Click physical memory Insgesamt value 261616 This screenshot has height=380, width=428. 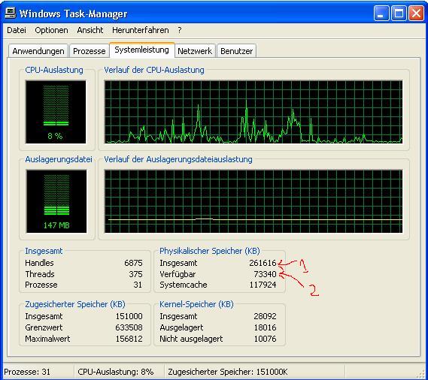pos(263,263)
